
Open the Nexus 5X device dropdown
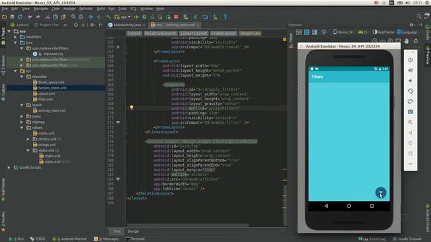pos(343,32)
